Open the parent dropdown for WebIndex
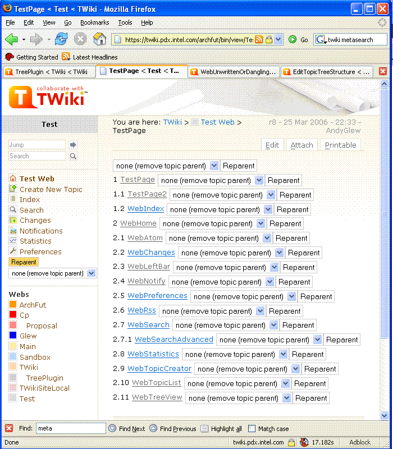 [x=268, y=209]
